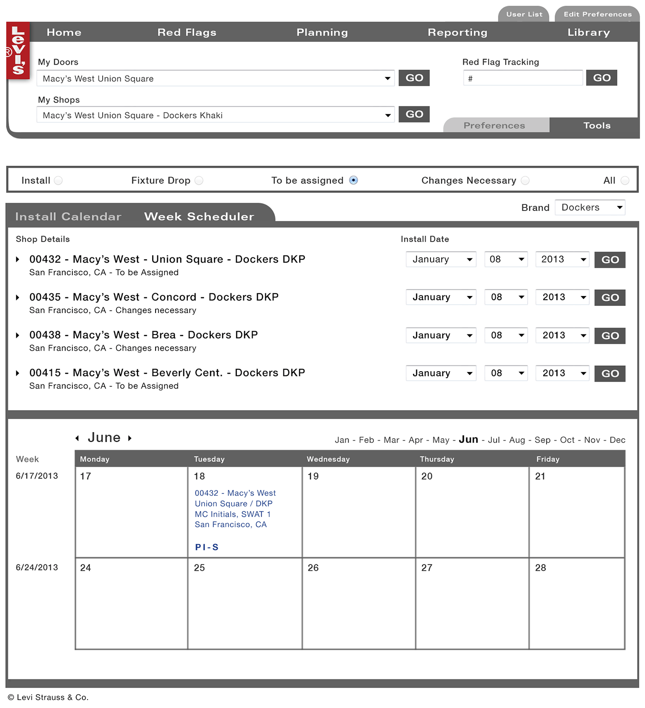This screenshot has height=708, width=645.
Task: Open the My Doors dropdown
Action: (215, 79)
